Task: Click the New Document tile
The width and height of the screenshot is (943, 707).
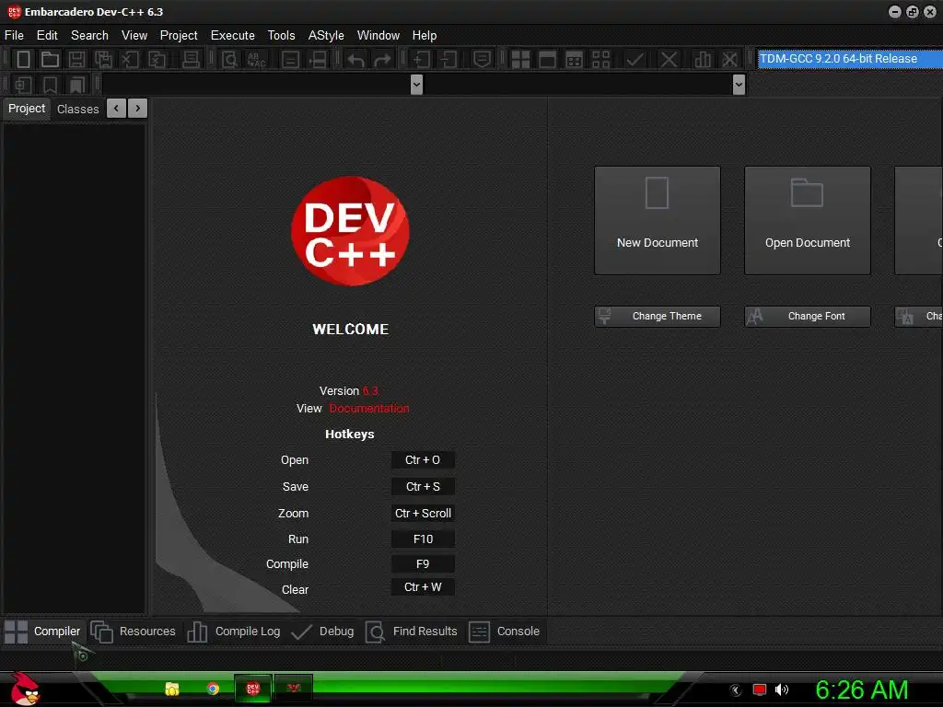Action: (x=658, y=221)
